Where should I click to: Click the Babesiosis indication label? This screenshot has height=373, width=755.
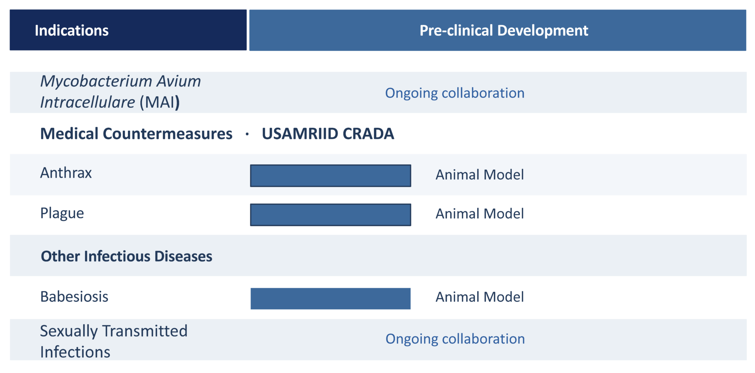tap(74, 297)
